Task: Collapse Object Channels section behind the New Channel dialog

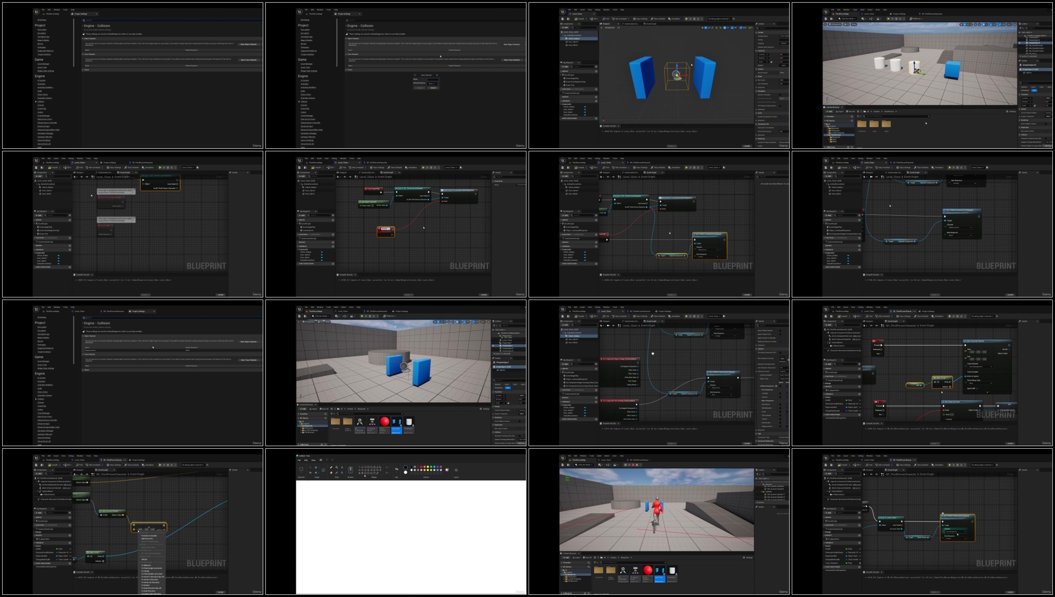Action: 346,39
